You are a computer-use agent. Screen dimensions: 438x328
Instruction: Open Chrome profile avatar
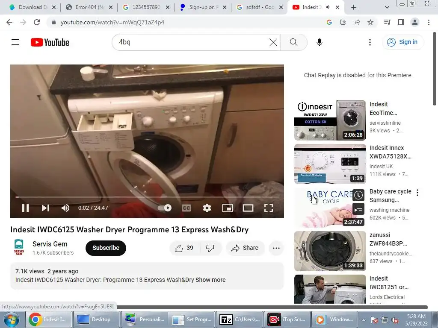point(415,22)
